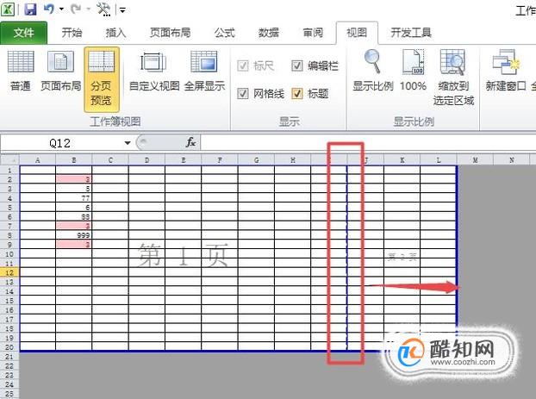Click cell B6 containing 88

click(74, 216)
